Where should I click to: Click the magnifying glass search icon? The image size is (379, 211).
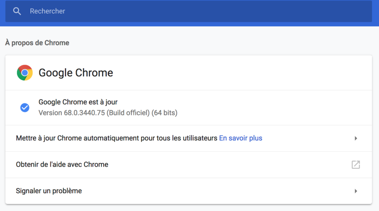pyautogui.click(x=17, y=11)
